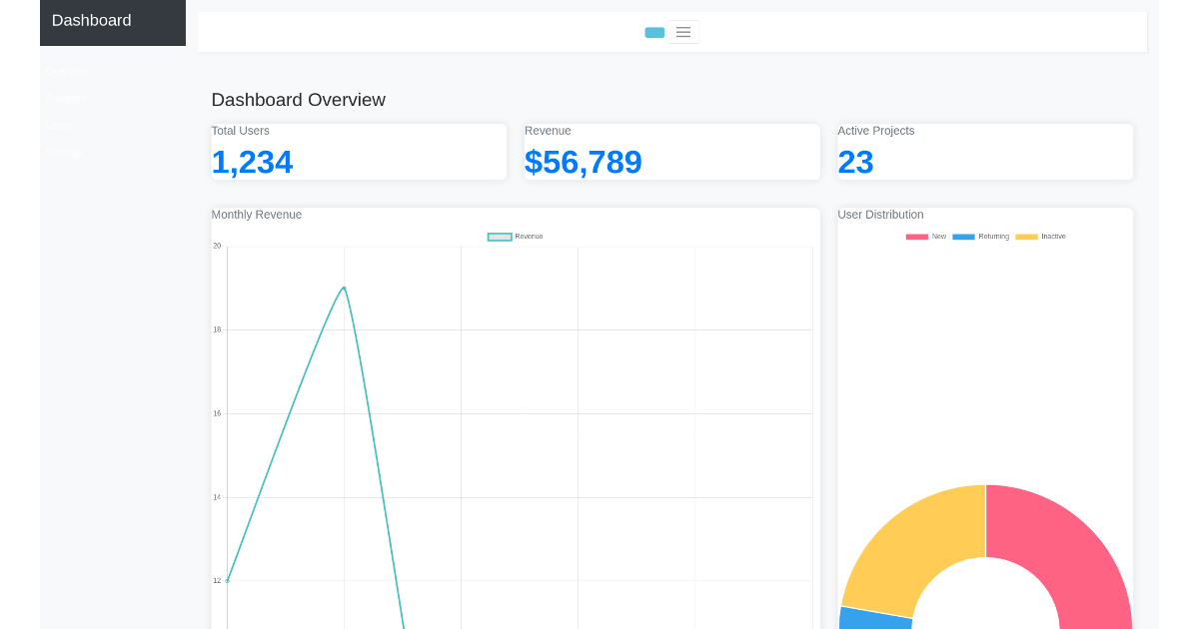This screenshot has width=1199, height=629.
Task: Open Settings from the sidebar
Action: pos(64,152)
